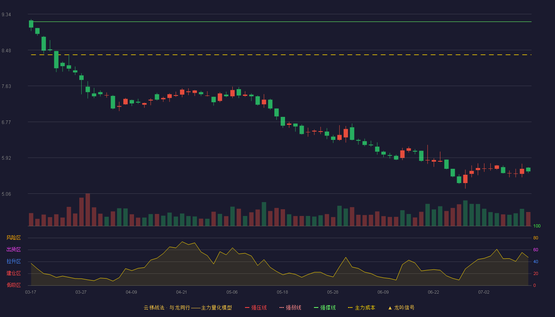The height and width of the screenshot is (317, 555).
Task: Click the 拉升区 zone label
Action: (x=13, y=262)
